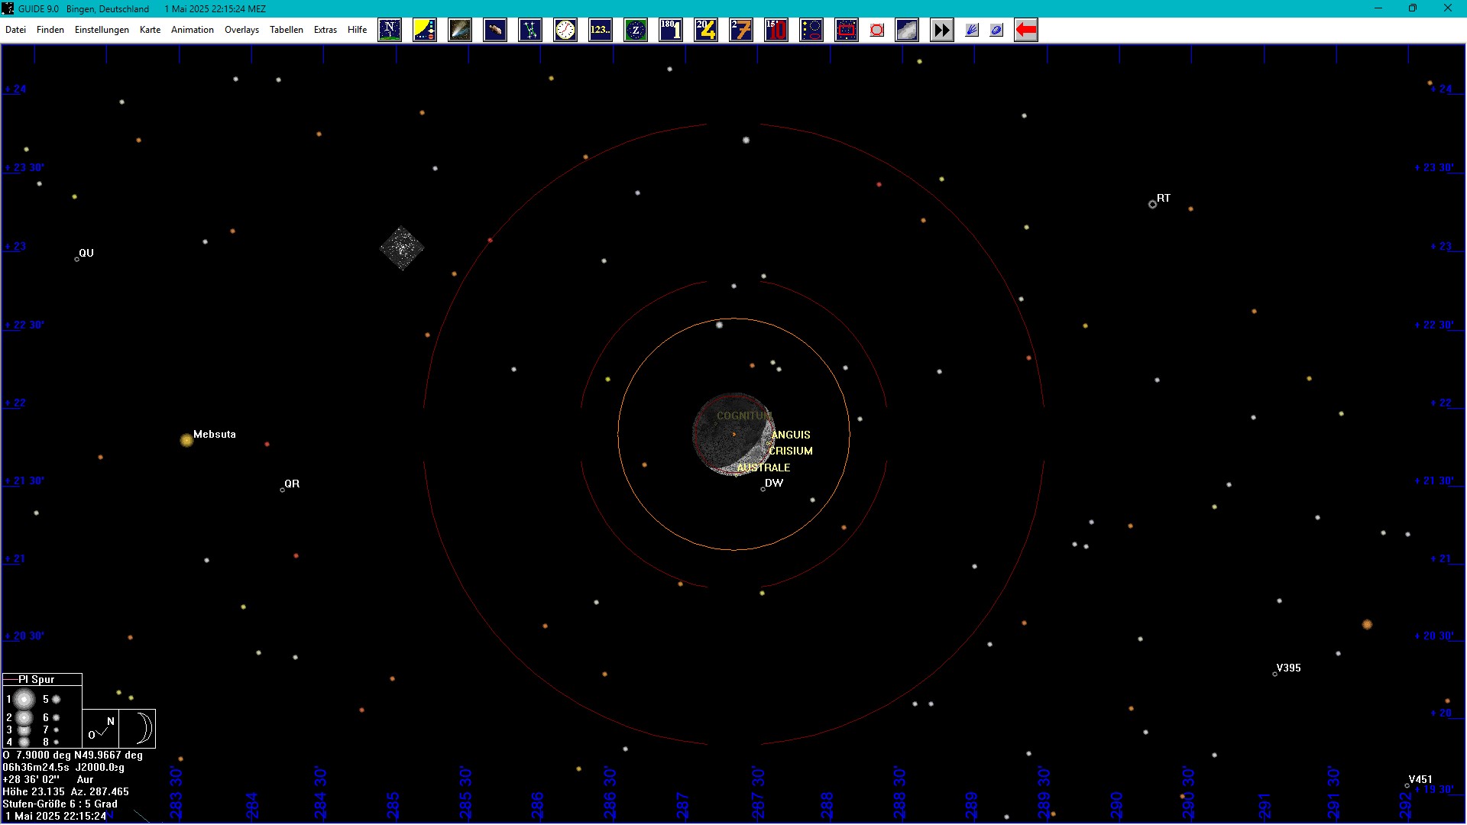Open the Overlays menu
This screenshot has height=825, width=1467.
click(241, 30)
